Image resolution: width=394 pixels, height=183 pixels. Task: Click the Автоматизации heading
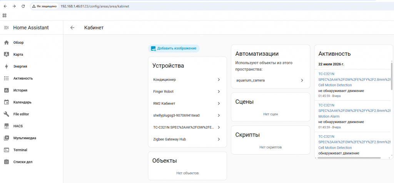pyautogui.click(x=257, y=54)
